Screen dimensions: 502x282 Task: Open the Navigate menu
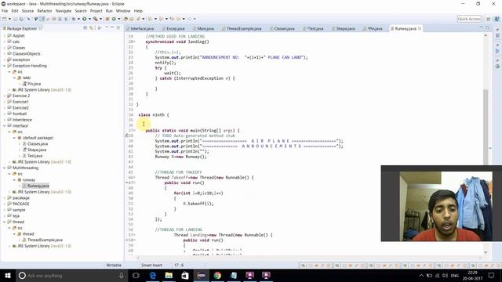(64, 11)
